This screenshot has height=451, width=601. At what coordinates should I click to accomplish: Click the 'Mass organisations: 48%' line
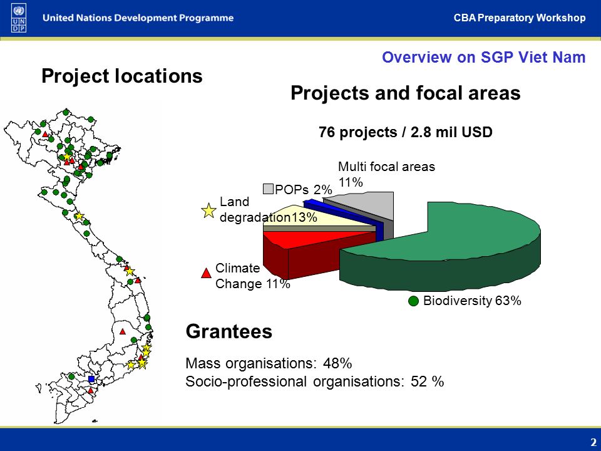[x=269, y=363]
